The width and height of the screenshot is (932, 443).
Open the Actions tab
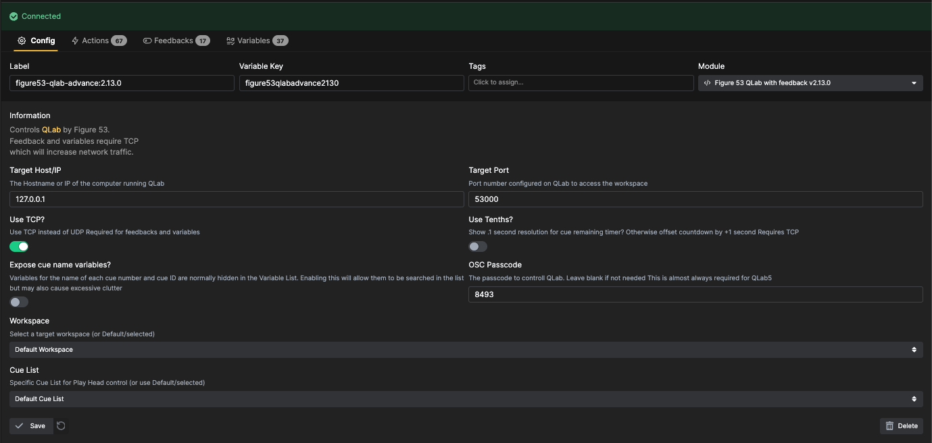[99, 41]
